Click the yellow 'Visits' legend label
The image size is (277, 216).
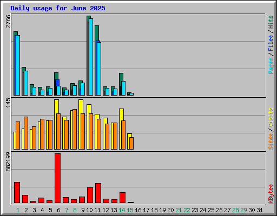(271, 118)
